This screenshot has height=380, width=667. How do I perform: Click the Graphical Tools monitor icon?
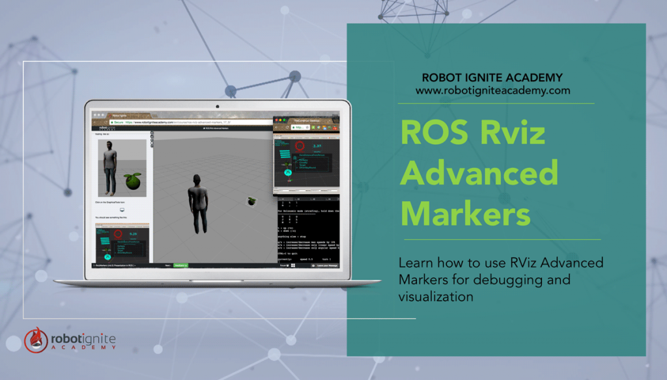coord(122,210)
